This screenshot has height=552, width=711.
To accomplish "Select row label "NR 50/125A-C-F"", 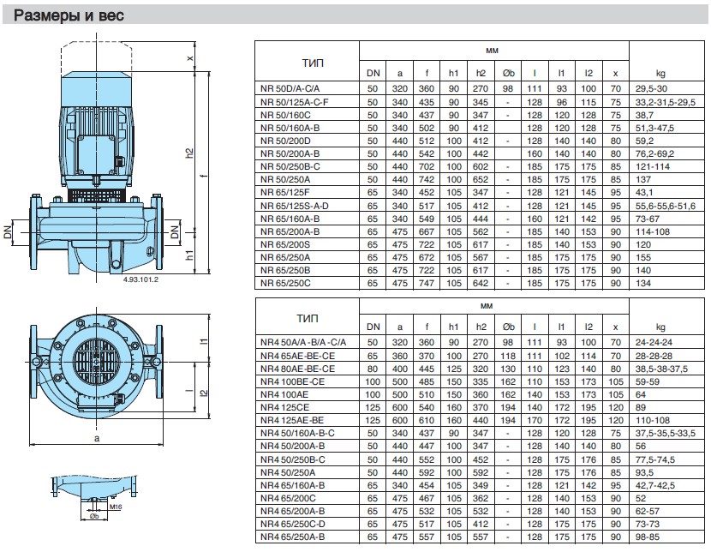I will pyautogui.click(x=295, y=102).
